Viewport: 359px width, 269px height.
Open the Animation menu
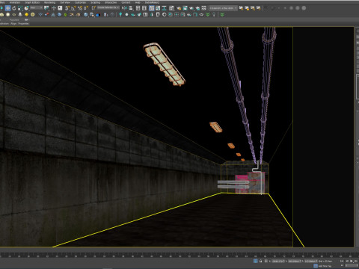(x=15, y=2)
